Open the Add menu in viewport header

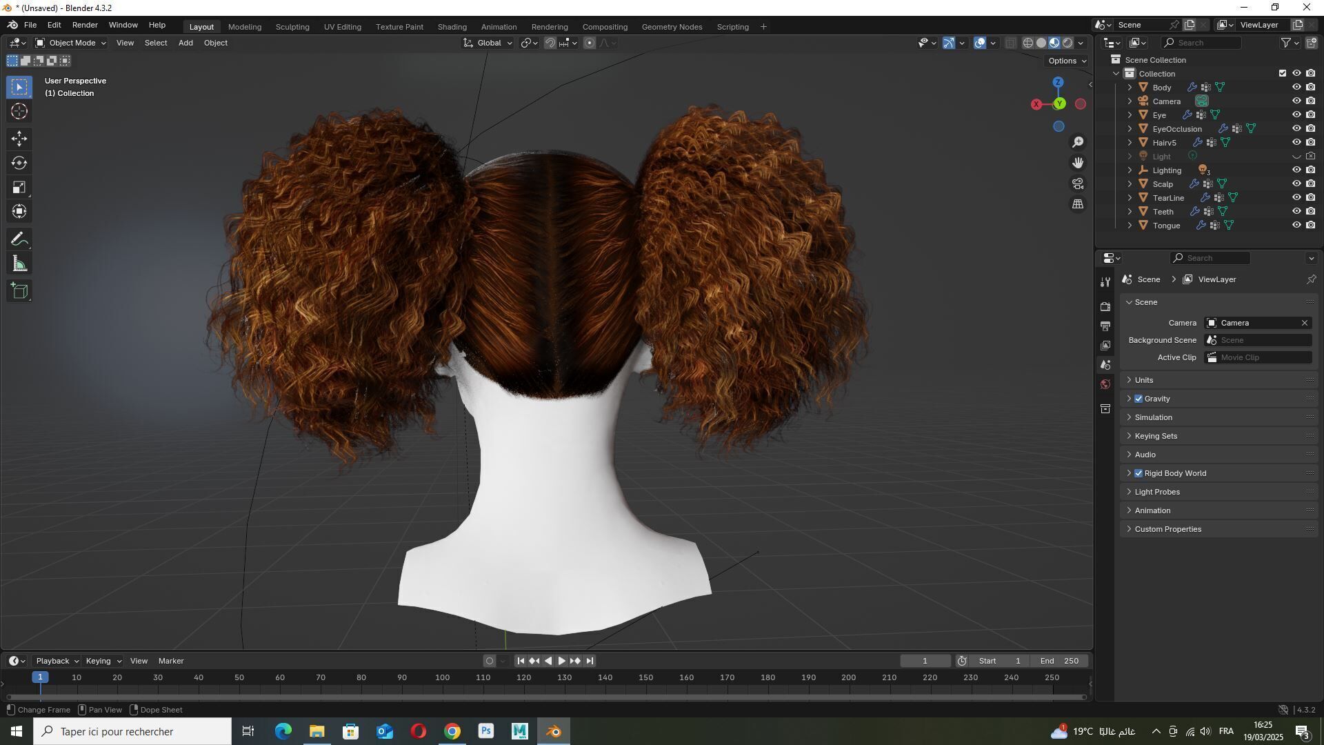pyautogui.click(x=185, y=43)
